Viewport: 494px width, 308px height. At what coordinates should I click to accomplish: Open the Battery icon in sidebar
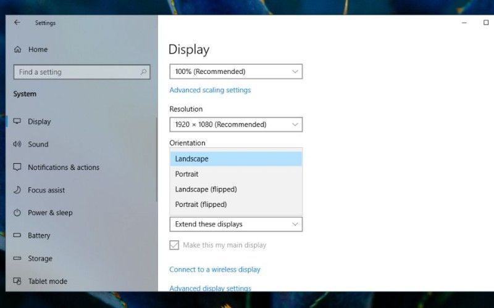coord(17,236)
